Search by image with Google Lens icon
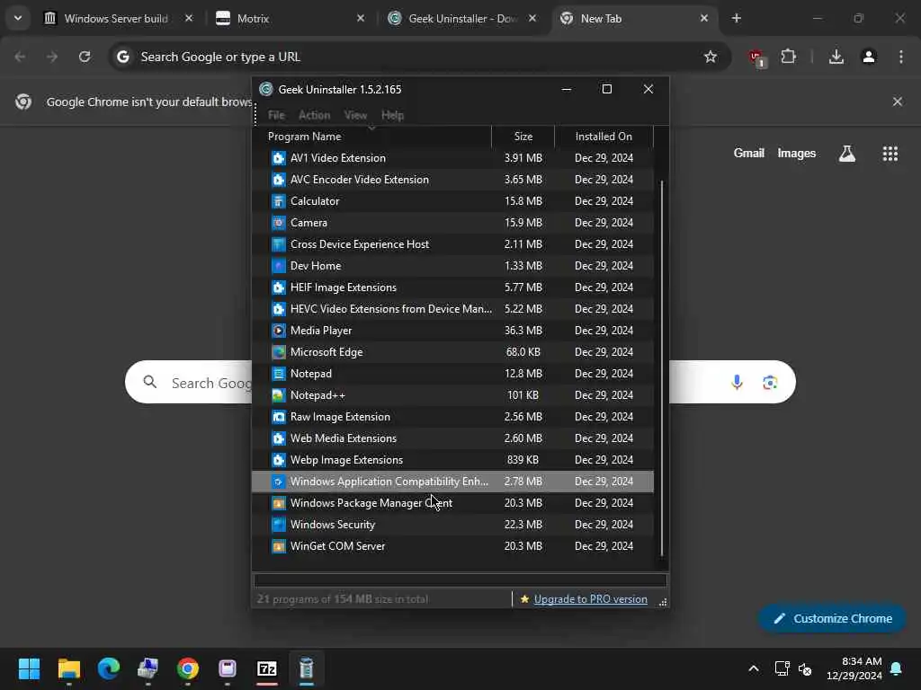This screenshot has width=921, height=690. coord(770,383)
